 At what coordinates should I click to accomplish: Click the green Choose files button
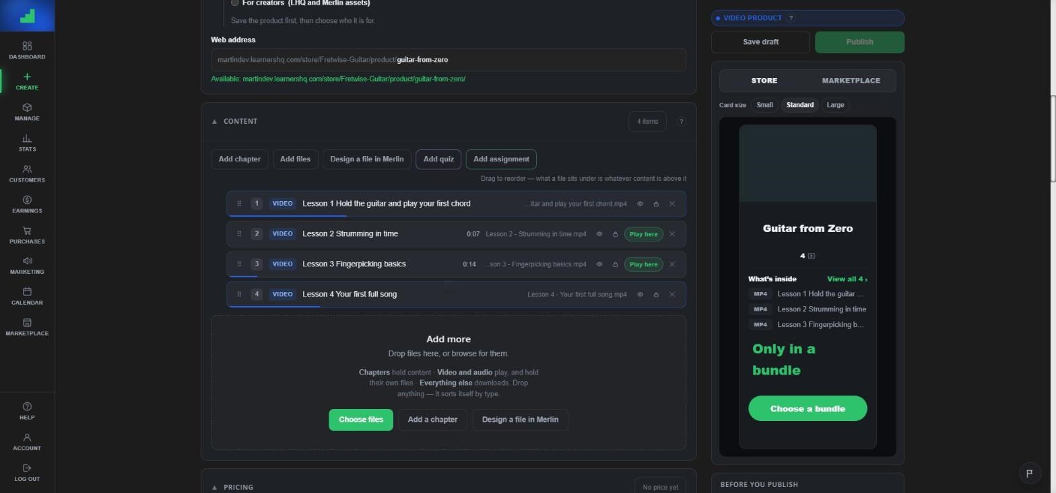pos(361,420)
